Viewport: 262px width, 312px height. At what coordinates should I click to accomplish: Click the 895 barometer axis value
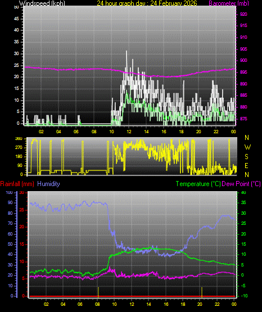[x=243, y=72]
